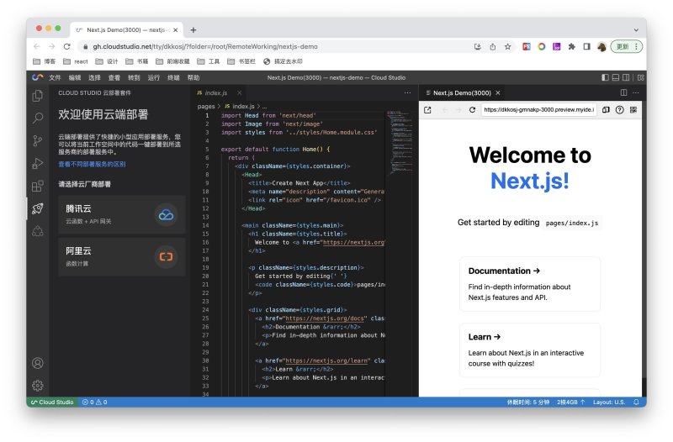Open the Manage gear icon

point(38,386)
